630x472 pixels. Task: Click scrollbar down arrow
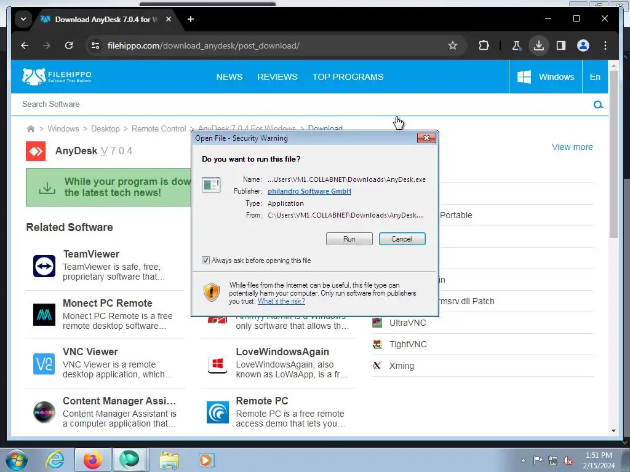pyautogui.click(x=613, y=431)
